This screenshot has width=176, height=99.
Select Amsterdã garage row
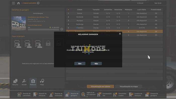point(114,17)
